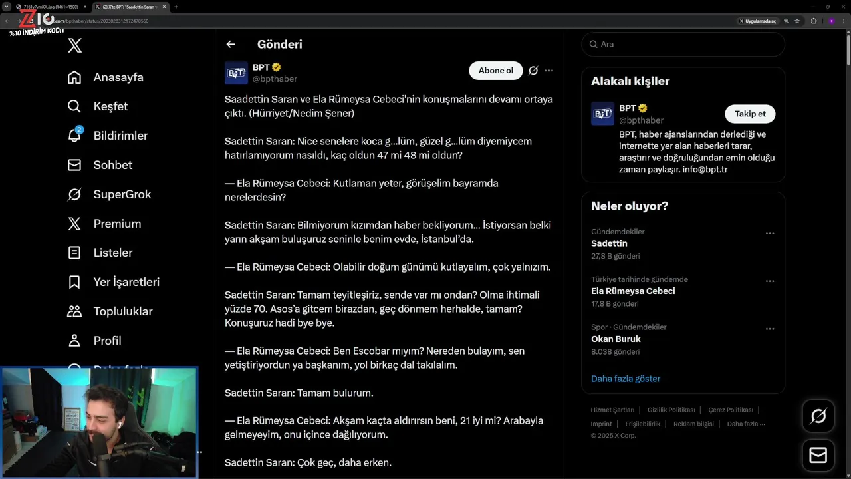
Task: Click the search magnifier icon in Ara box
Action: (593, 44)
